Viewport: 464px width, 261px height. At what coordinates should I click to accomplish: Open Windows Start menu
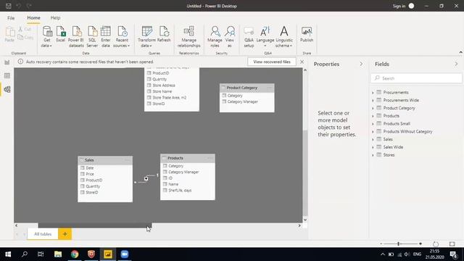point(8,254)
